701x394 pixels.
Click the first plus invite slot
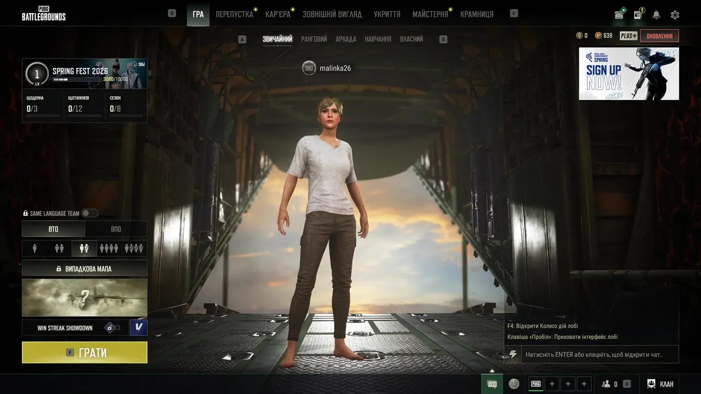552,384
